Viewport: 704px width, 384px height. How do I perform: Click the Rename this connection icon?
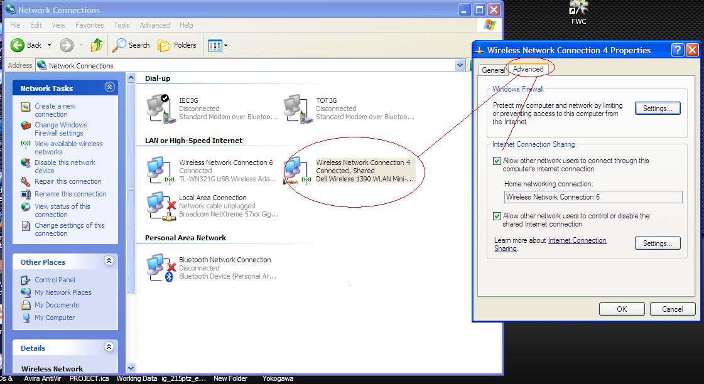tap(26, 195)
